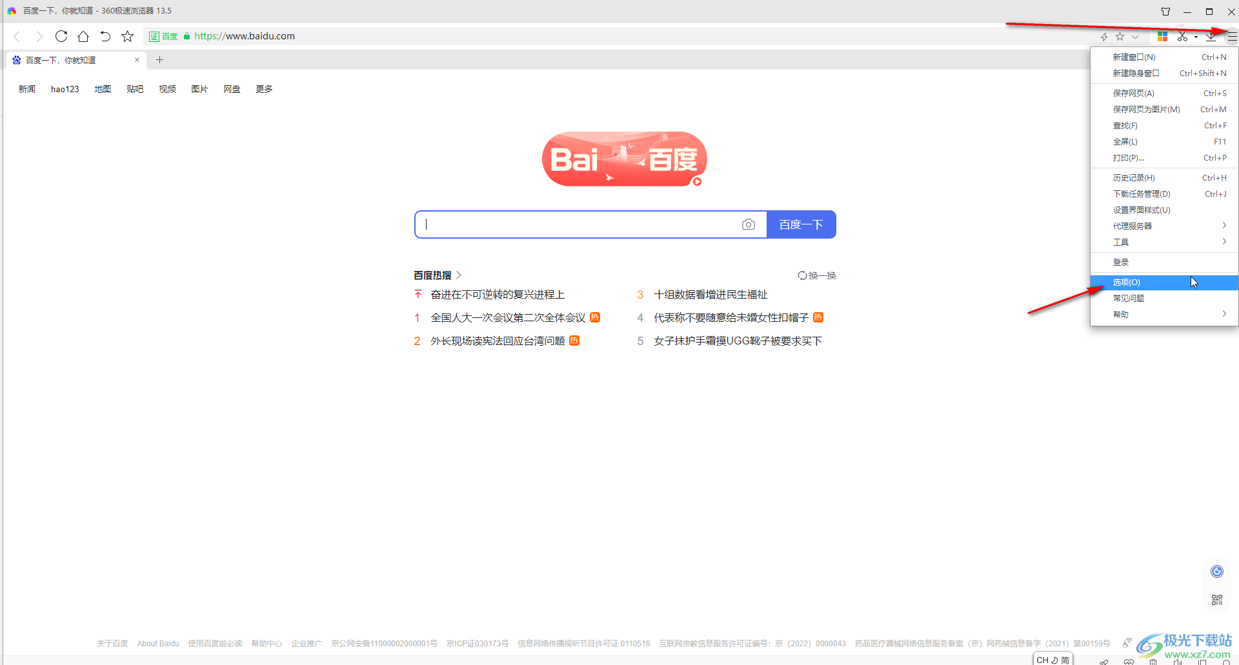Bookmark page with address bar star
1239x665 pixels.
(x=1120, y=37)
